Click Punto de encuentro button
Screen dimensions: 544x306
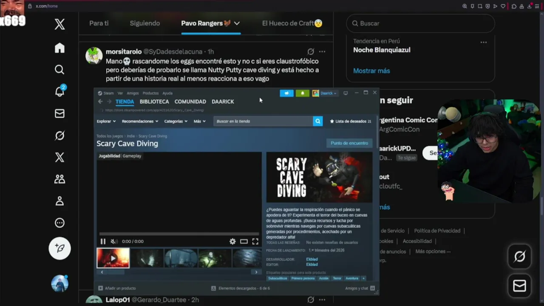(349, 143)
